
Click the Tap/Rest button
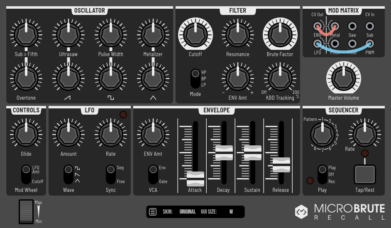365,174
